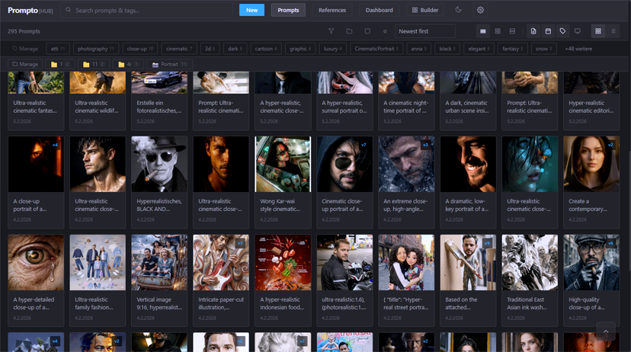Open the Prompts tab
631x352 pixels.
click(x=288, y=10)
